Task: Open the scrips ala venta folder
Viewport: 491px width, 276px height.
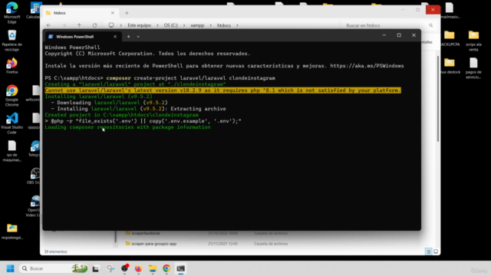Action: point(473,41)
